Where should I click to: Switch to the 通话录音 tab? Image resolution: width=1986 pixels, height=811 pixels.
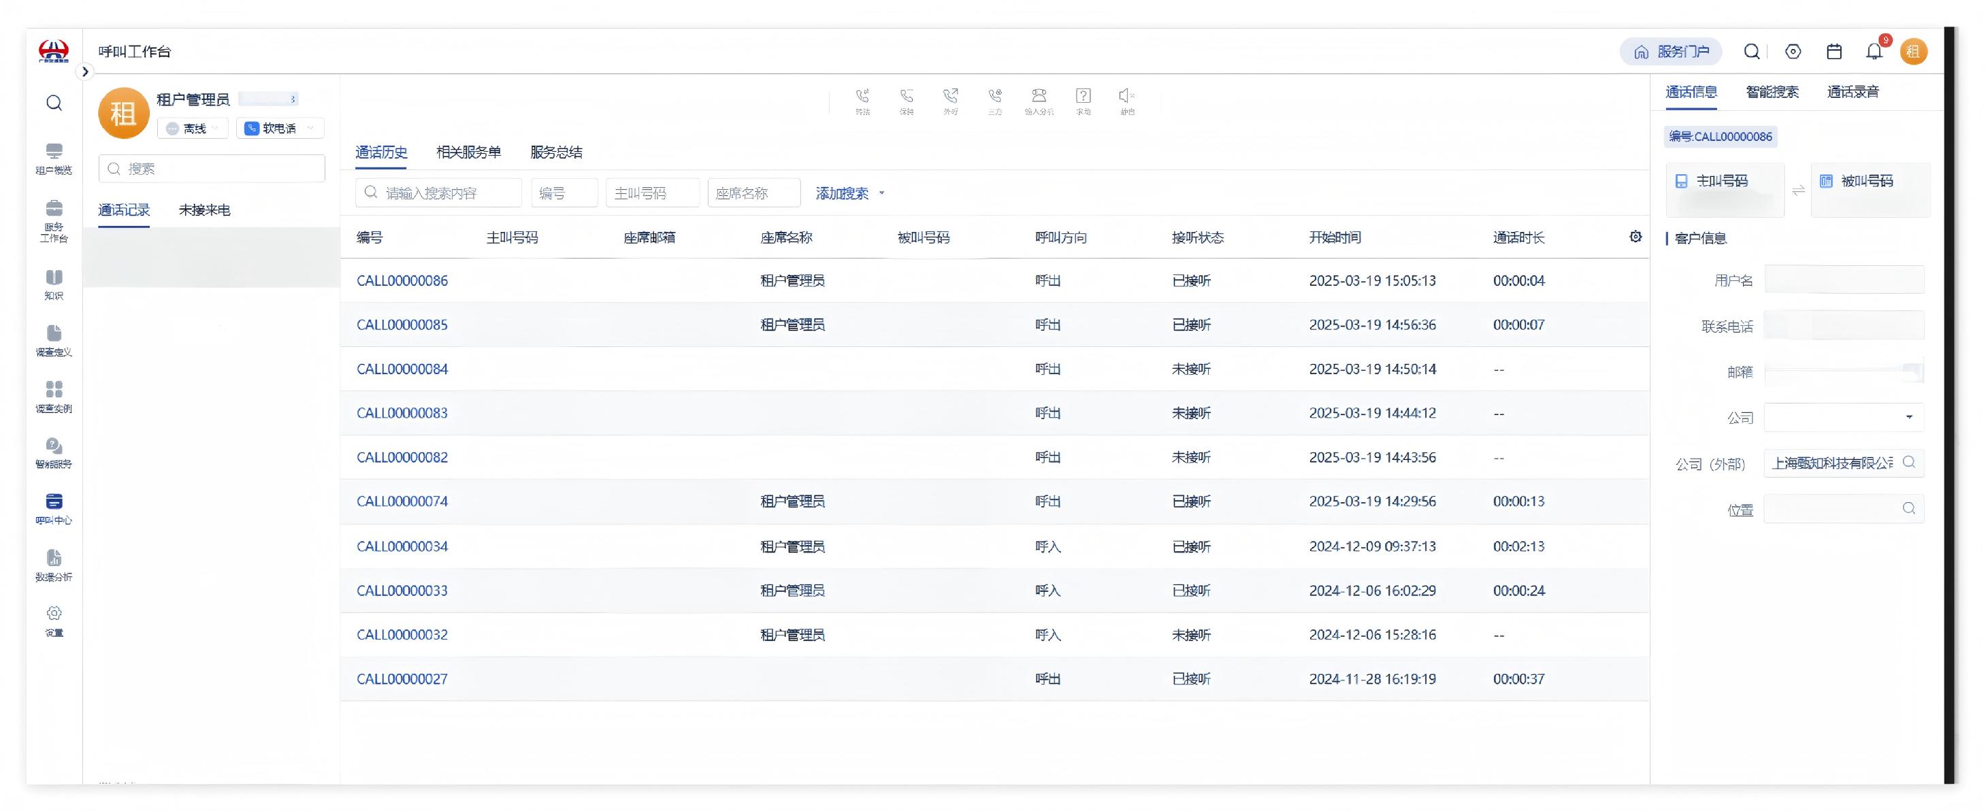tap(1852, 92)
